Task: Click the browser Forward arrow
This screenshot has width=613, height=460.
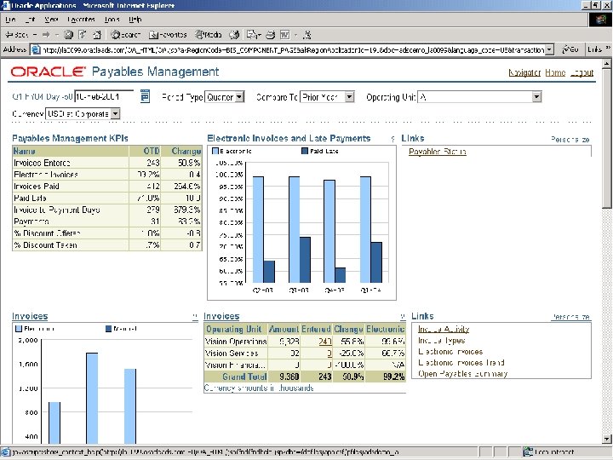Action: point(46,35)
